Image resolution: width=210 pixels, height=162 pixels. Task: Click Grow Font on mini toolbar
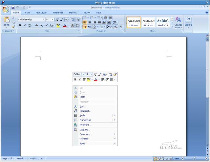95,74
